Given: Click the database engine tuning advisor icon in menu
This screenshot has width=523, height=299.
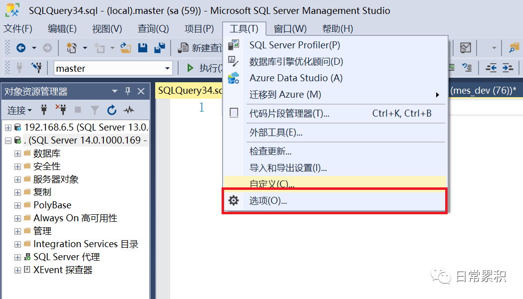Looking at the screenshot, I should [233, 61].
